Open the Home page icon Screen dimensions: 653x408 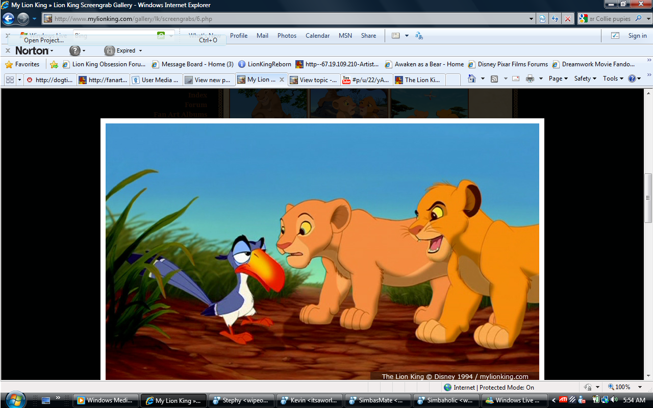coord(472,79)
